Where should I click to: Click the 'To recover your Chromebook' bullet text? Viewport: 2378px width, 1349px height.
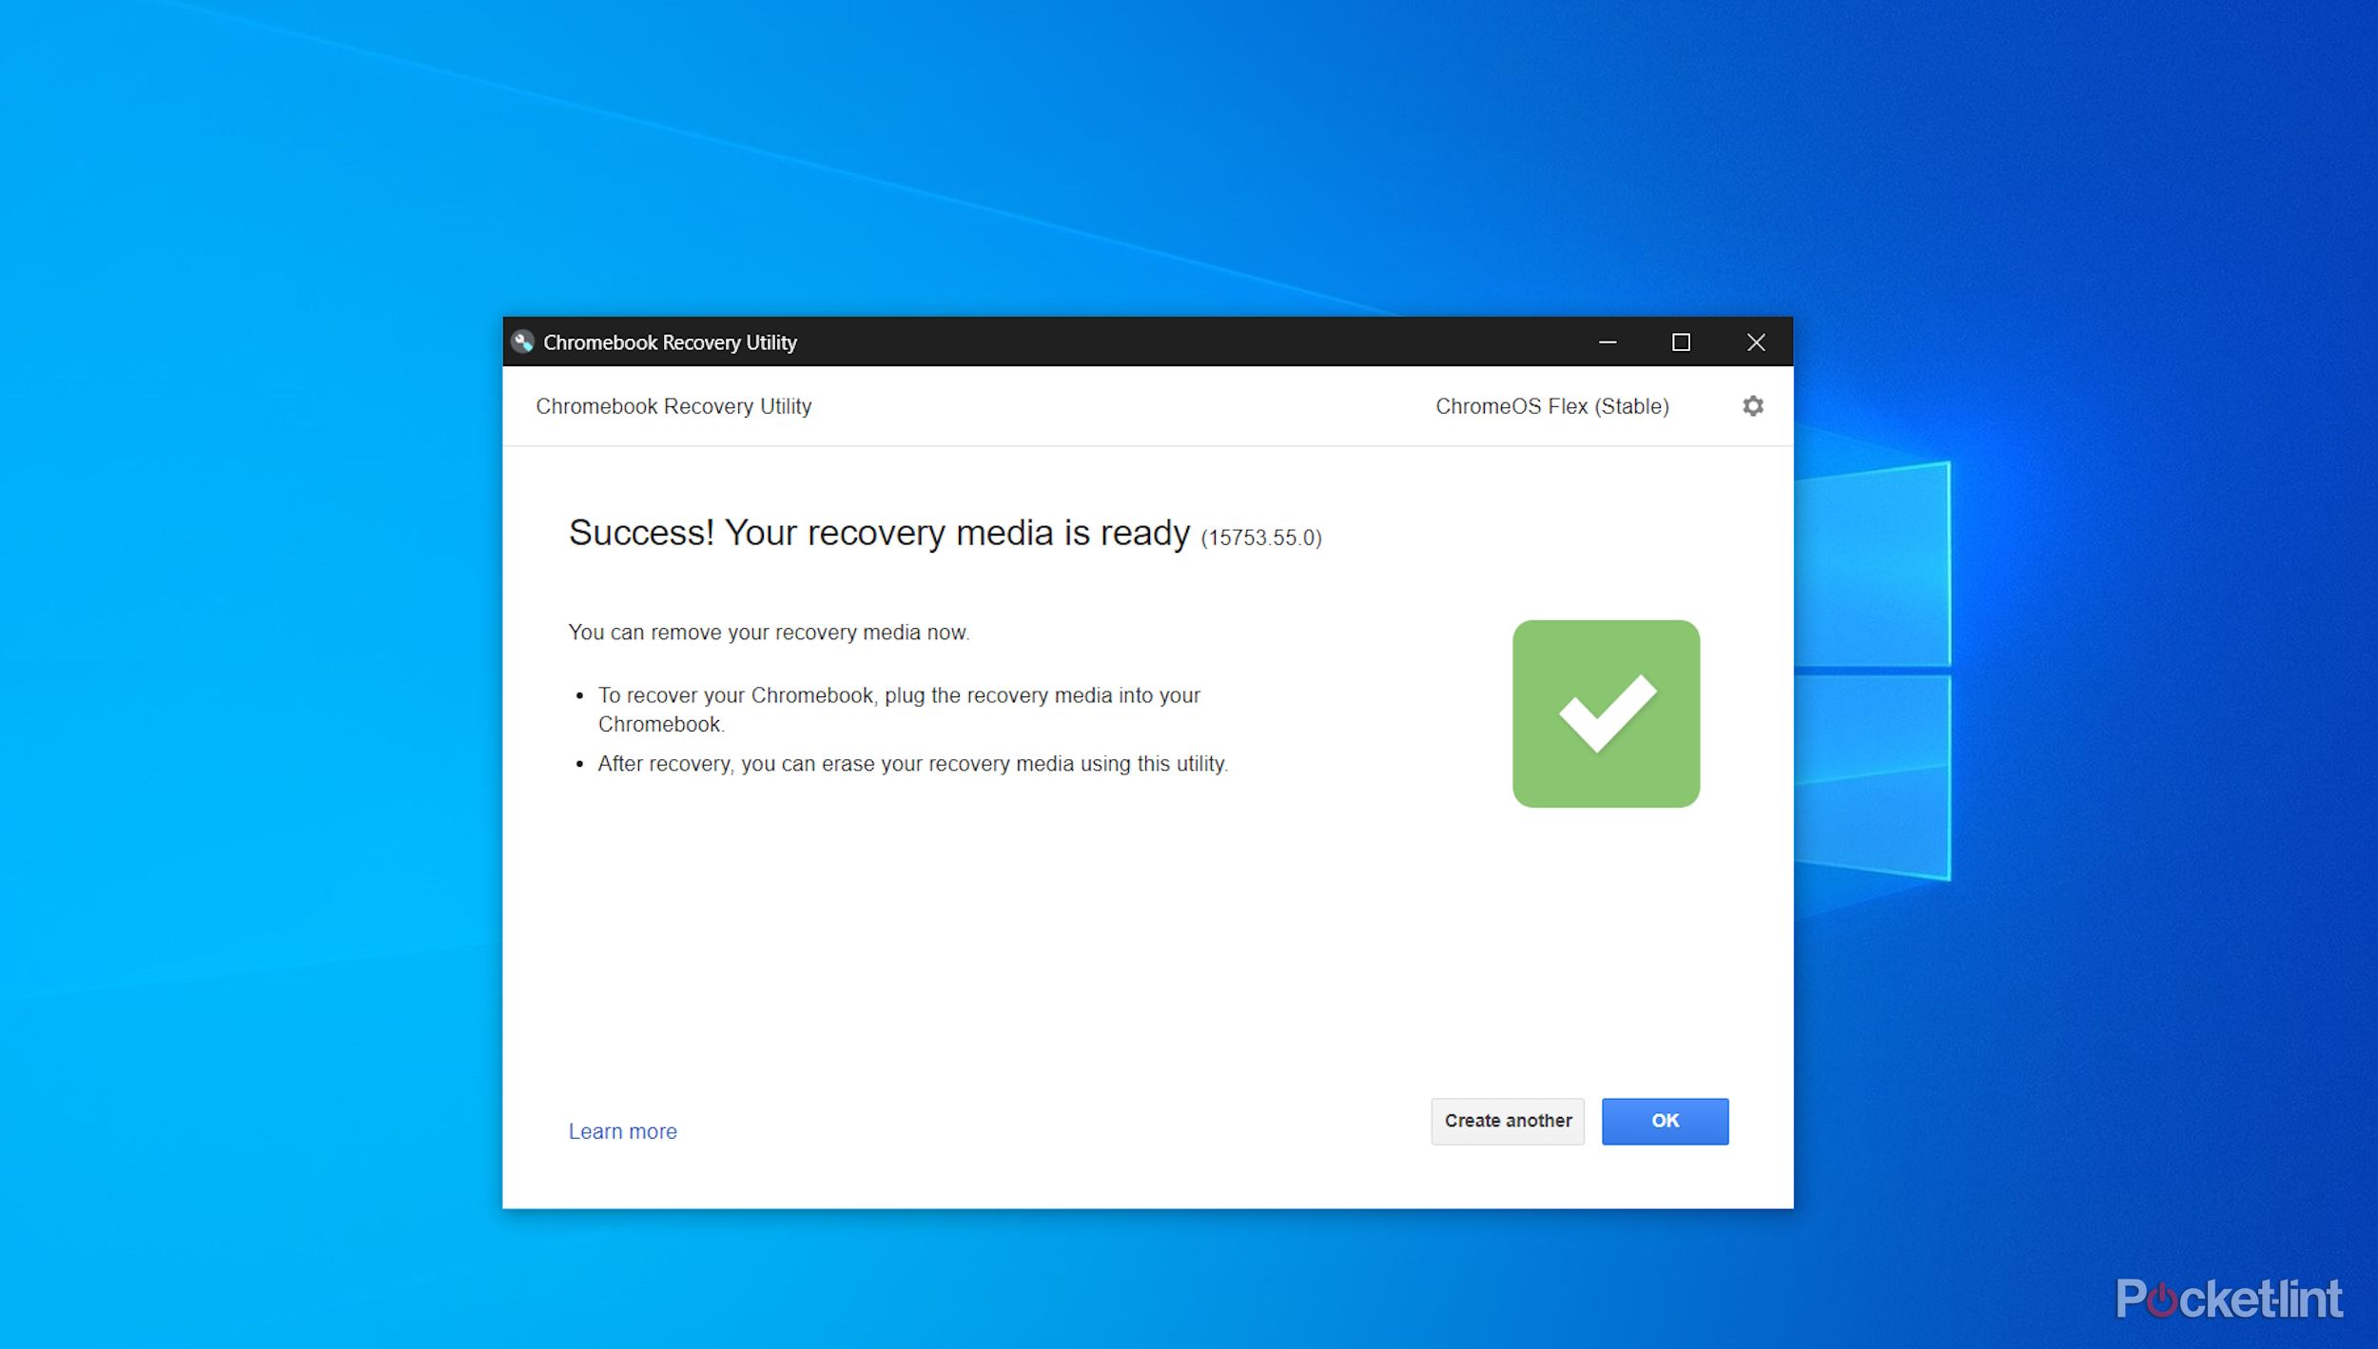tap(899, 710)
